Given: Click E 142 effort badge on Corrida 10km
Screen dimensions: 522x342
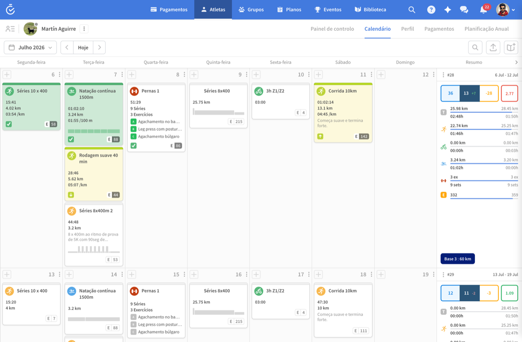Looking at the screenshot, I should click(x=361, y=136).
